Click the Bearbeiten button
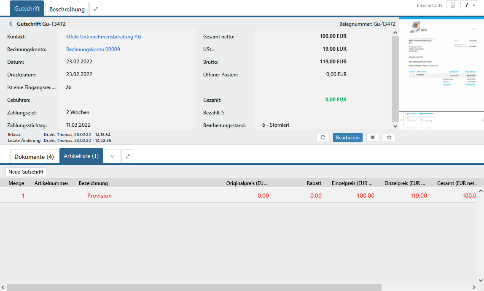484x291 pixels. point(348,138)
